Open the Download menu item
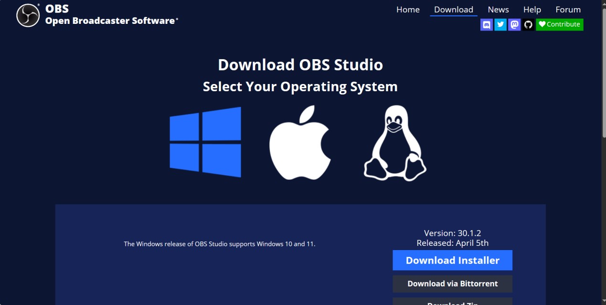Viewport: 606px width, 305px height. click(454, 10)
